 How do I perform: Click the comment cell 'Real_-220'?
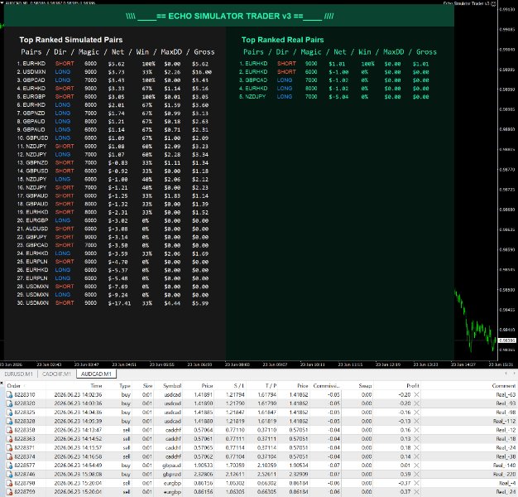pyautogui.click(x=505, y=474)
